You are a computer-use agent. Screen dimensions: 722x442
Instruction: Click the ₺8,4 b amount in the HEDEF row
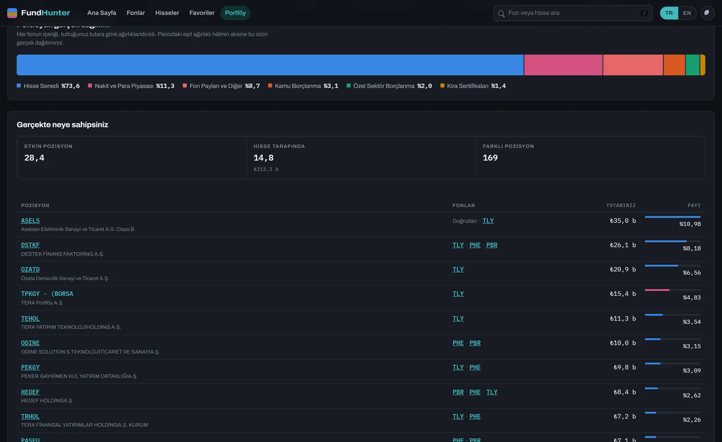[625, 392]
